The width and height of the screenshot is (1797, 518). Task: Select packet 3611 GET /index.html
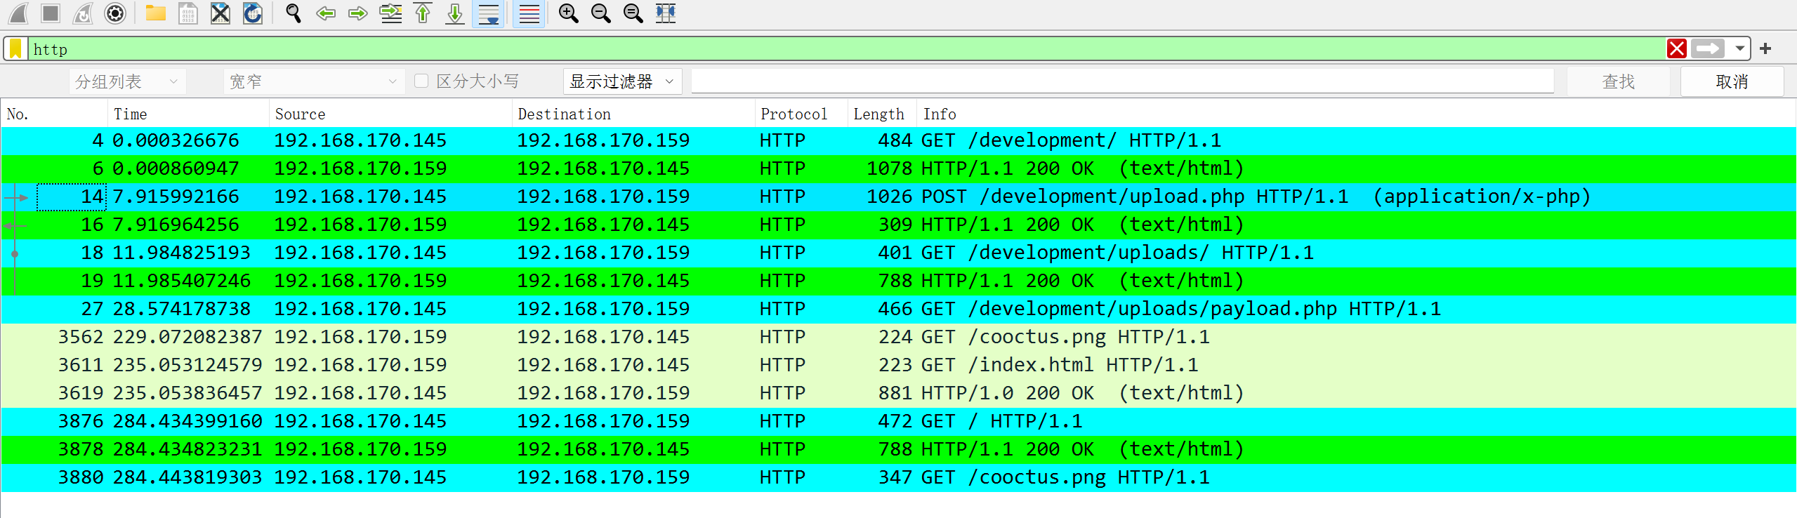point(898,365)
